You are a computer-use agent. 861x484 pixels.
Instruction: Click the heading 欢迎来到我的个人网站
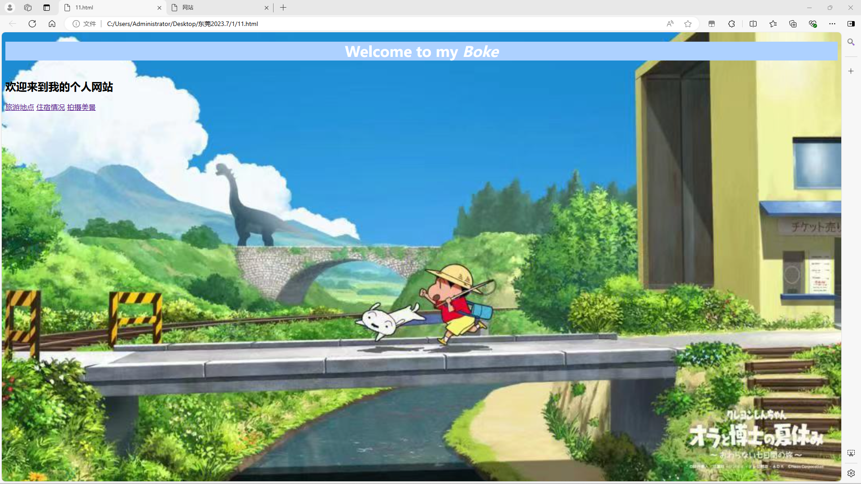pos(59,87)
